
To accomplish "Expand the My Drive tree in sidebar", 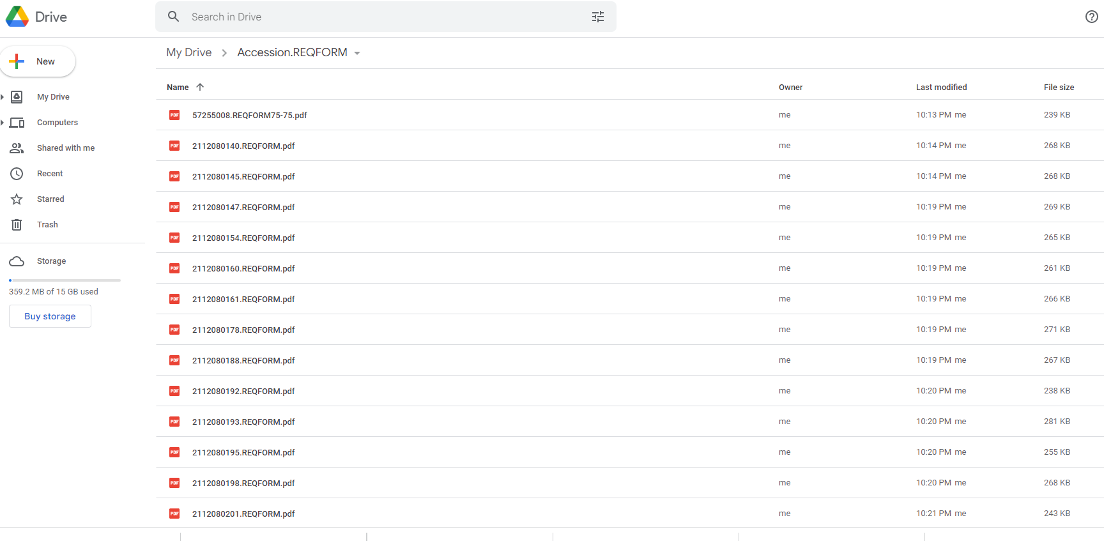I will pyautogui.click(x=3, y=97).
